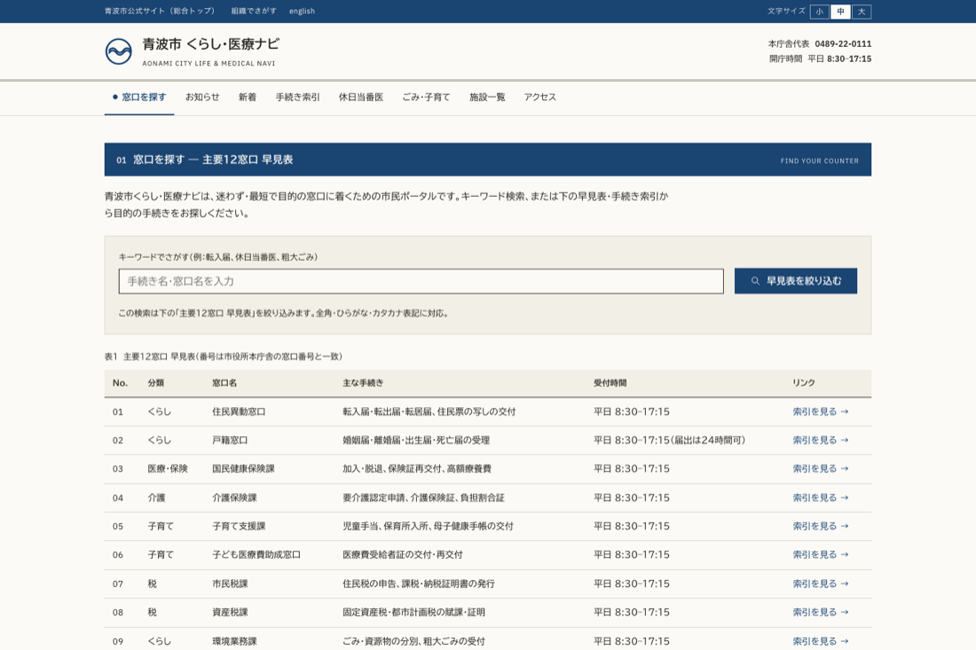Screen dimensions: 976x650
Task: Open 索引を見る for 住民異動窓口
Action: [821, 411]
